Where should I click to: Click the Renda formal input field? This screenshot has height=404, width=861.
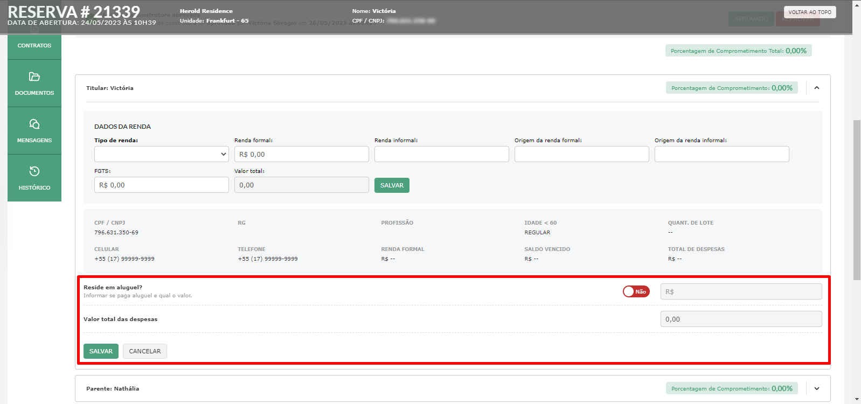point(302,154)
